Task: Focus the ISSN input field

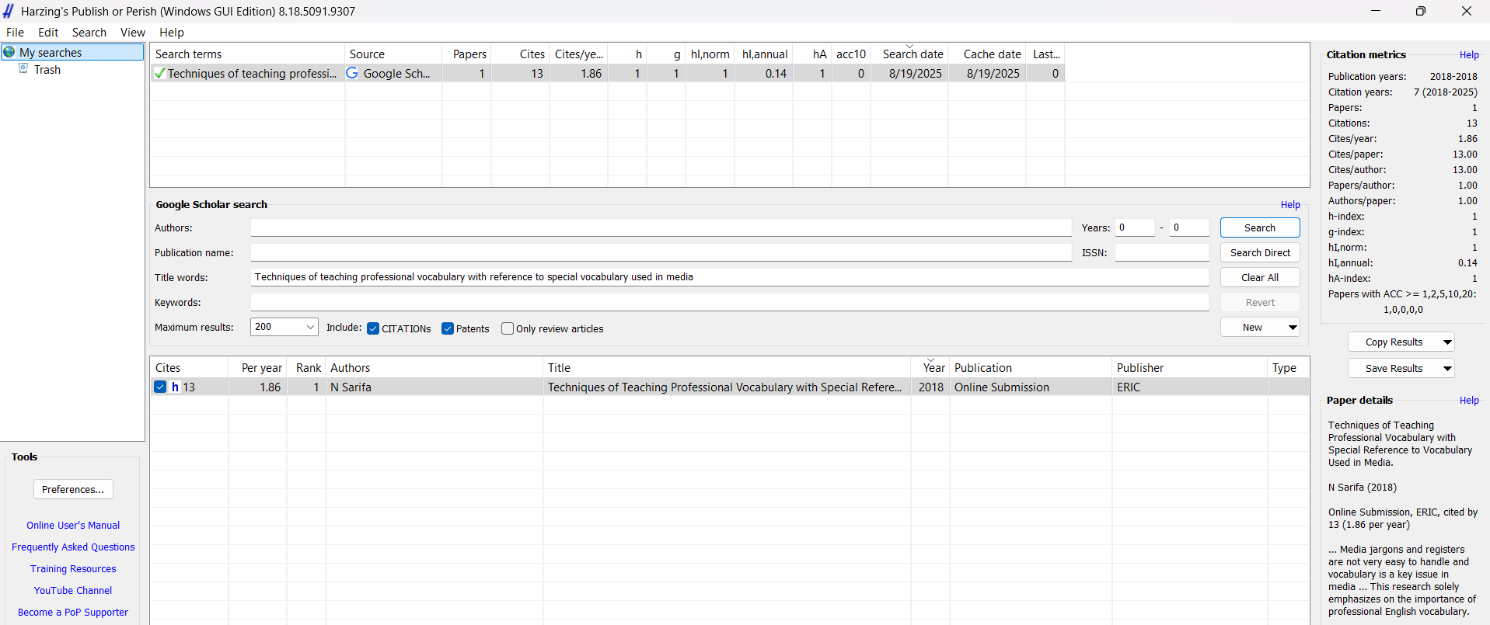Action: [x=1162, y=252]
